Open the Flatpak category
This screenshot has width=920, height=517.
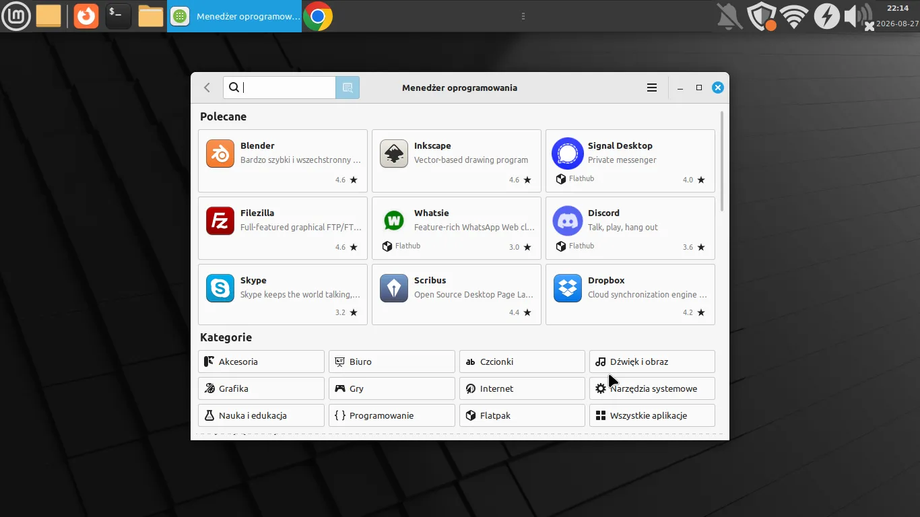(x=522, y=415)
